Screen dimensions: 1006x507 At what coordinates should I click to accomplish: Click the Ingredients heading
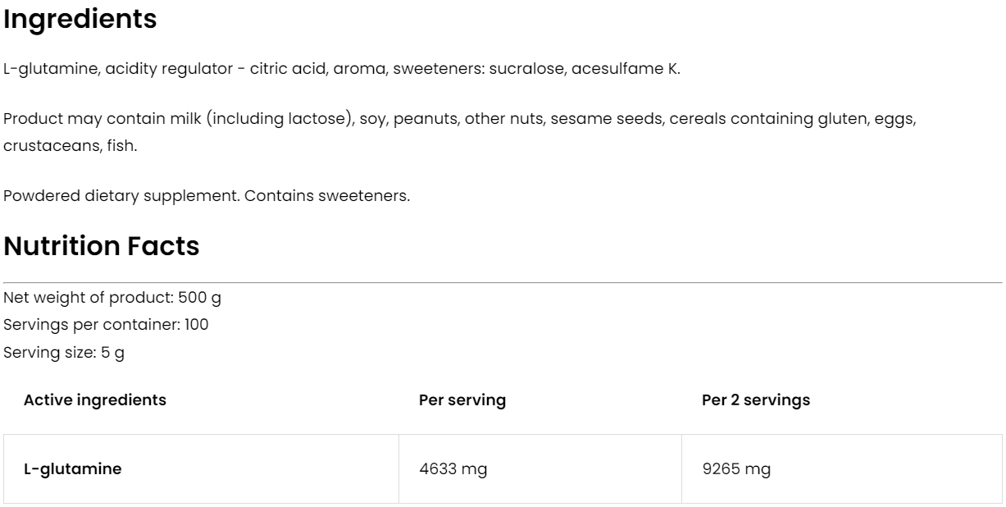click(80, 20)
